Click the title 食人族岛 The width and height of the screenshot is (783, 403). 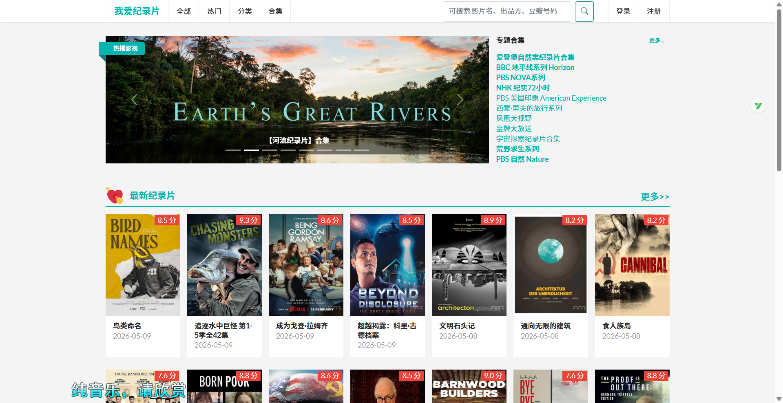(617, 326)
